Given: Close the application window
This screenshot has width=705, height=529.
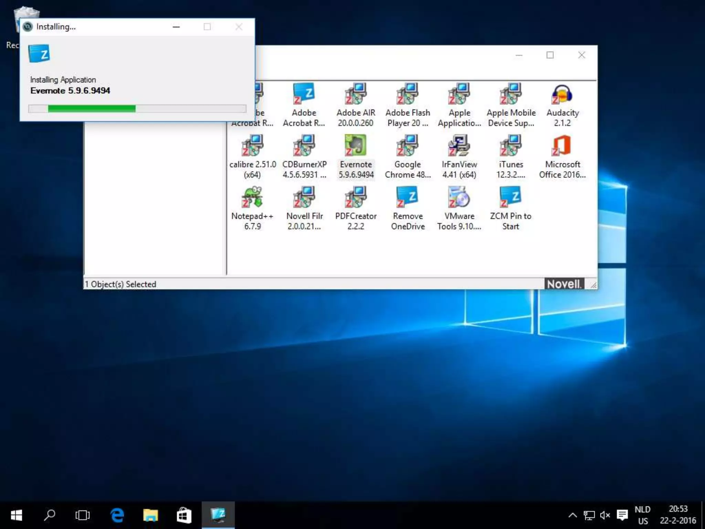Looking at the screenshot, I should (581, 55).
